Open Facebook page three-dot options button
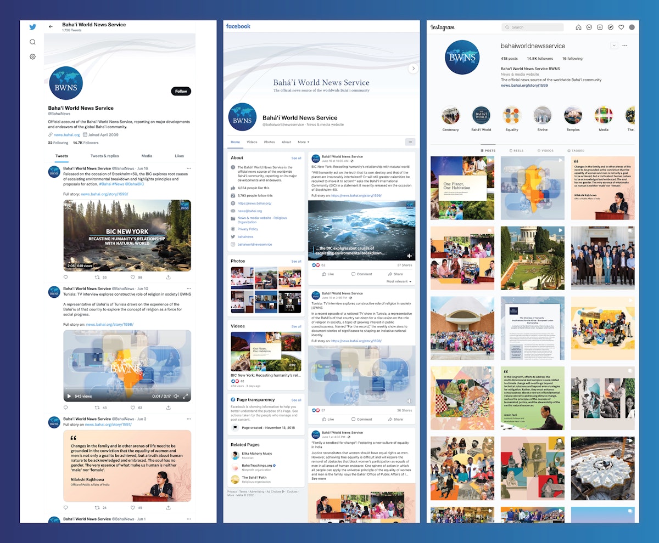This screenshot has width=659, height=543. 410,142
